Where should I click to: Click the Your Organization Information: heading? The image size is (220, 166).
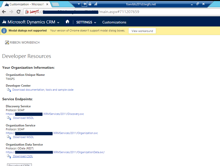point(29,68)
